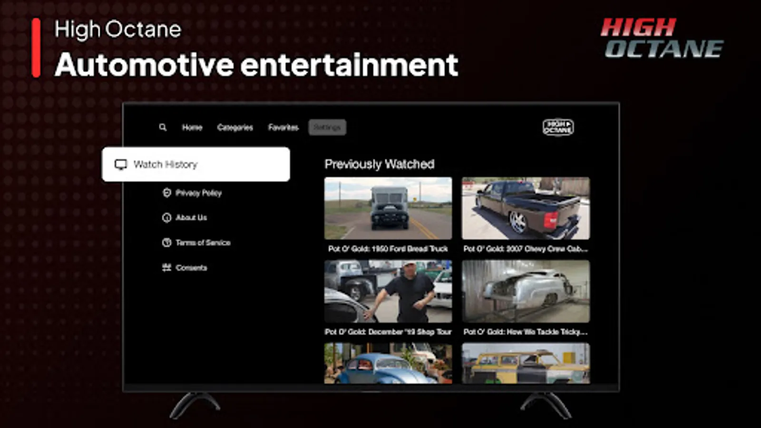Click the Consents sliders icon
The image size is (761, 428).
[x=166, y=268]
